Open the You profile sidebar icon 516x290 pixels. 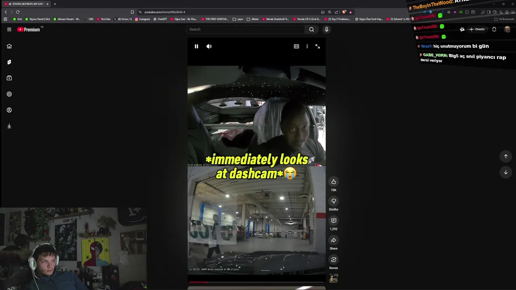9,110
